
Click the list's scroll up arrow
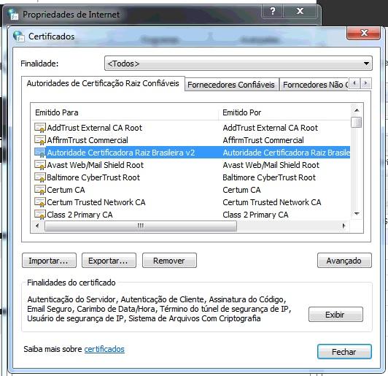click(x=357, y=110)
